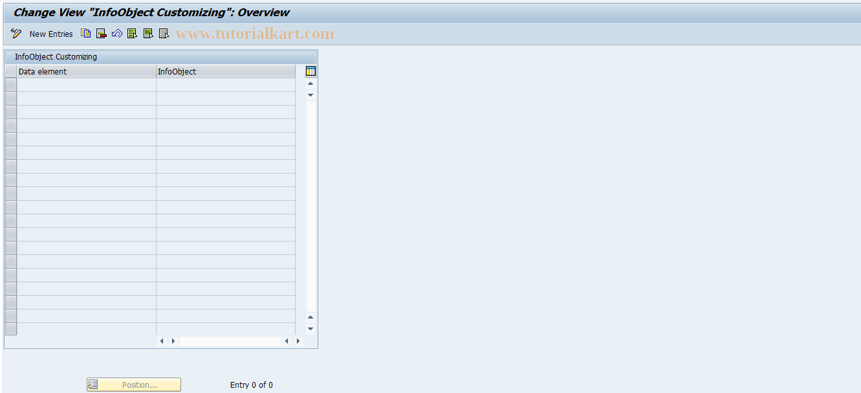Click the select-all corner cell of table
Viewport: 861px width, 393px height.
pos(11,72)
